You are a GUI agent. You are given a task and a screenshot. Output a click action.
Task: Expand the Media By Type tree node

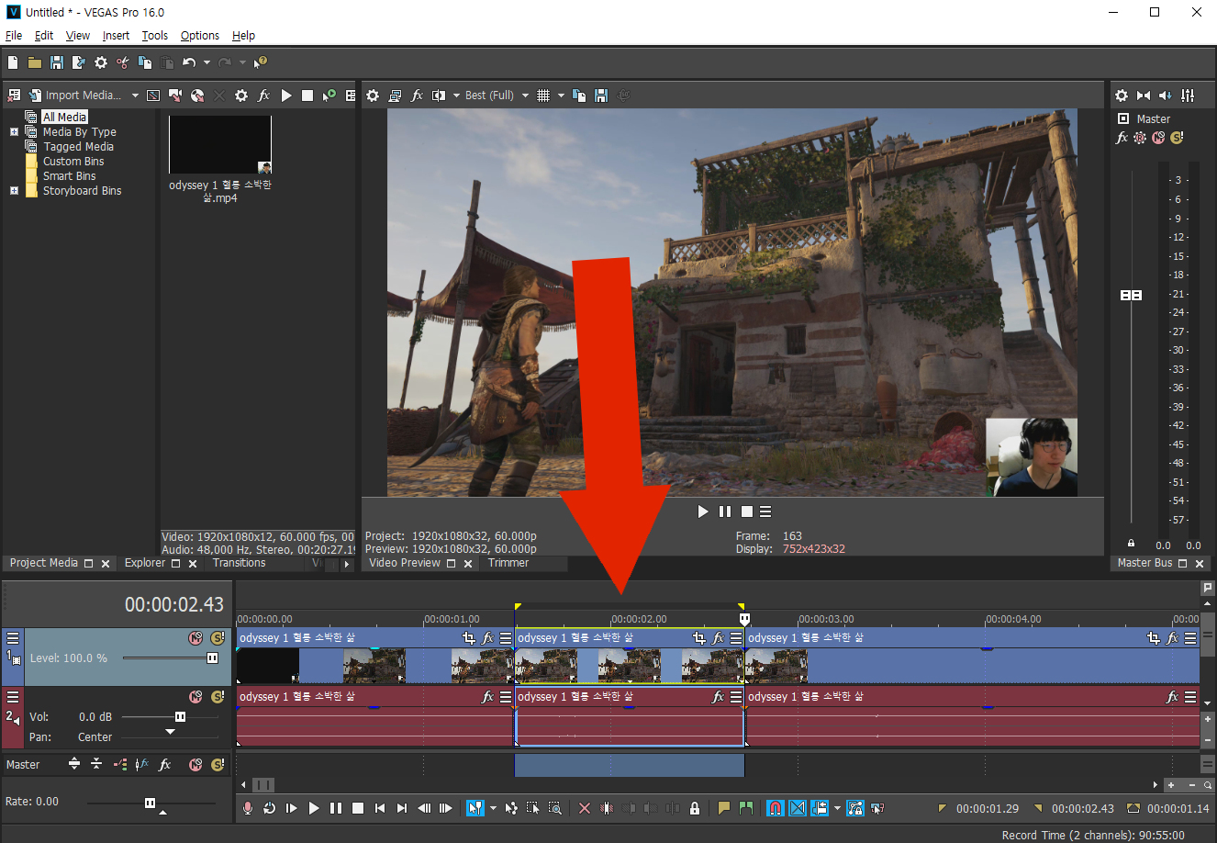(x=14, y=132)
